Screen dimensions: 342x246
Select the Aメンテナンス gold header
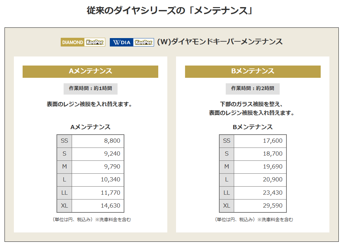(90, 72)
